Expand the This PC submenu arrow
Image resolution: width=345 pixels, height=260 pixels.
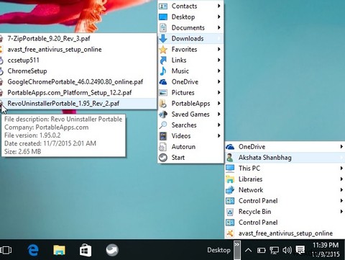coord(341,169)
